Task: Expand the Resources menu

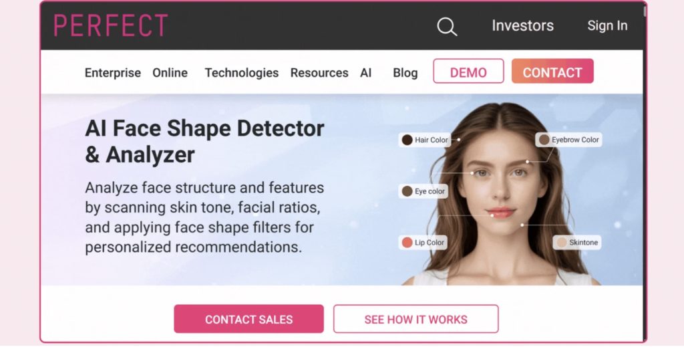Action: pos(319,73)
